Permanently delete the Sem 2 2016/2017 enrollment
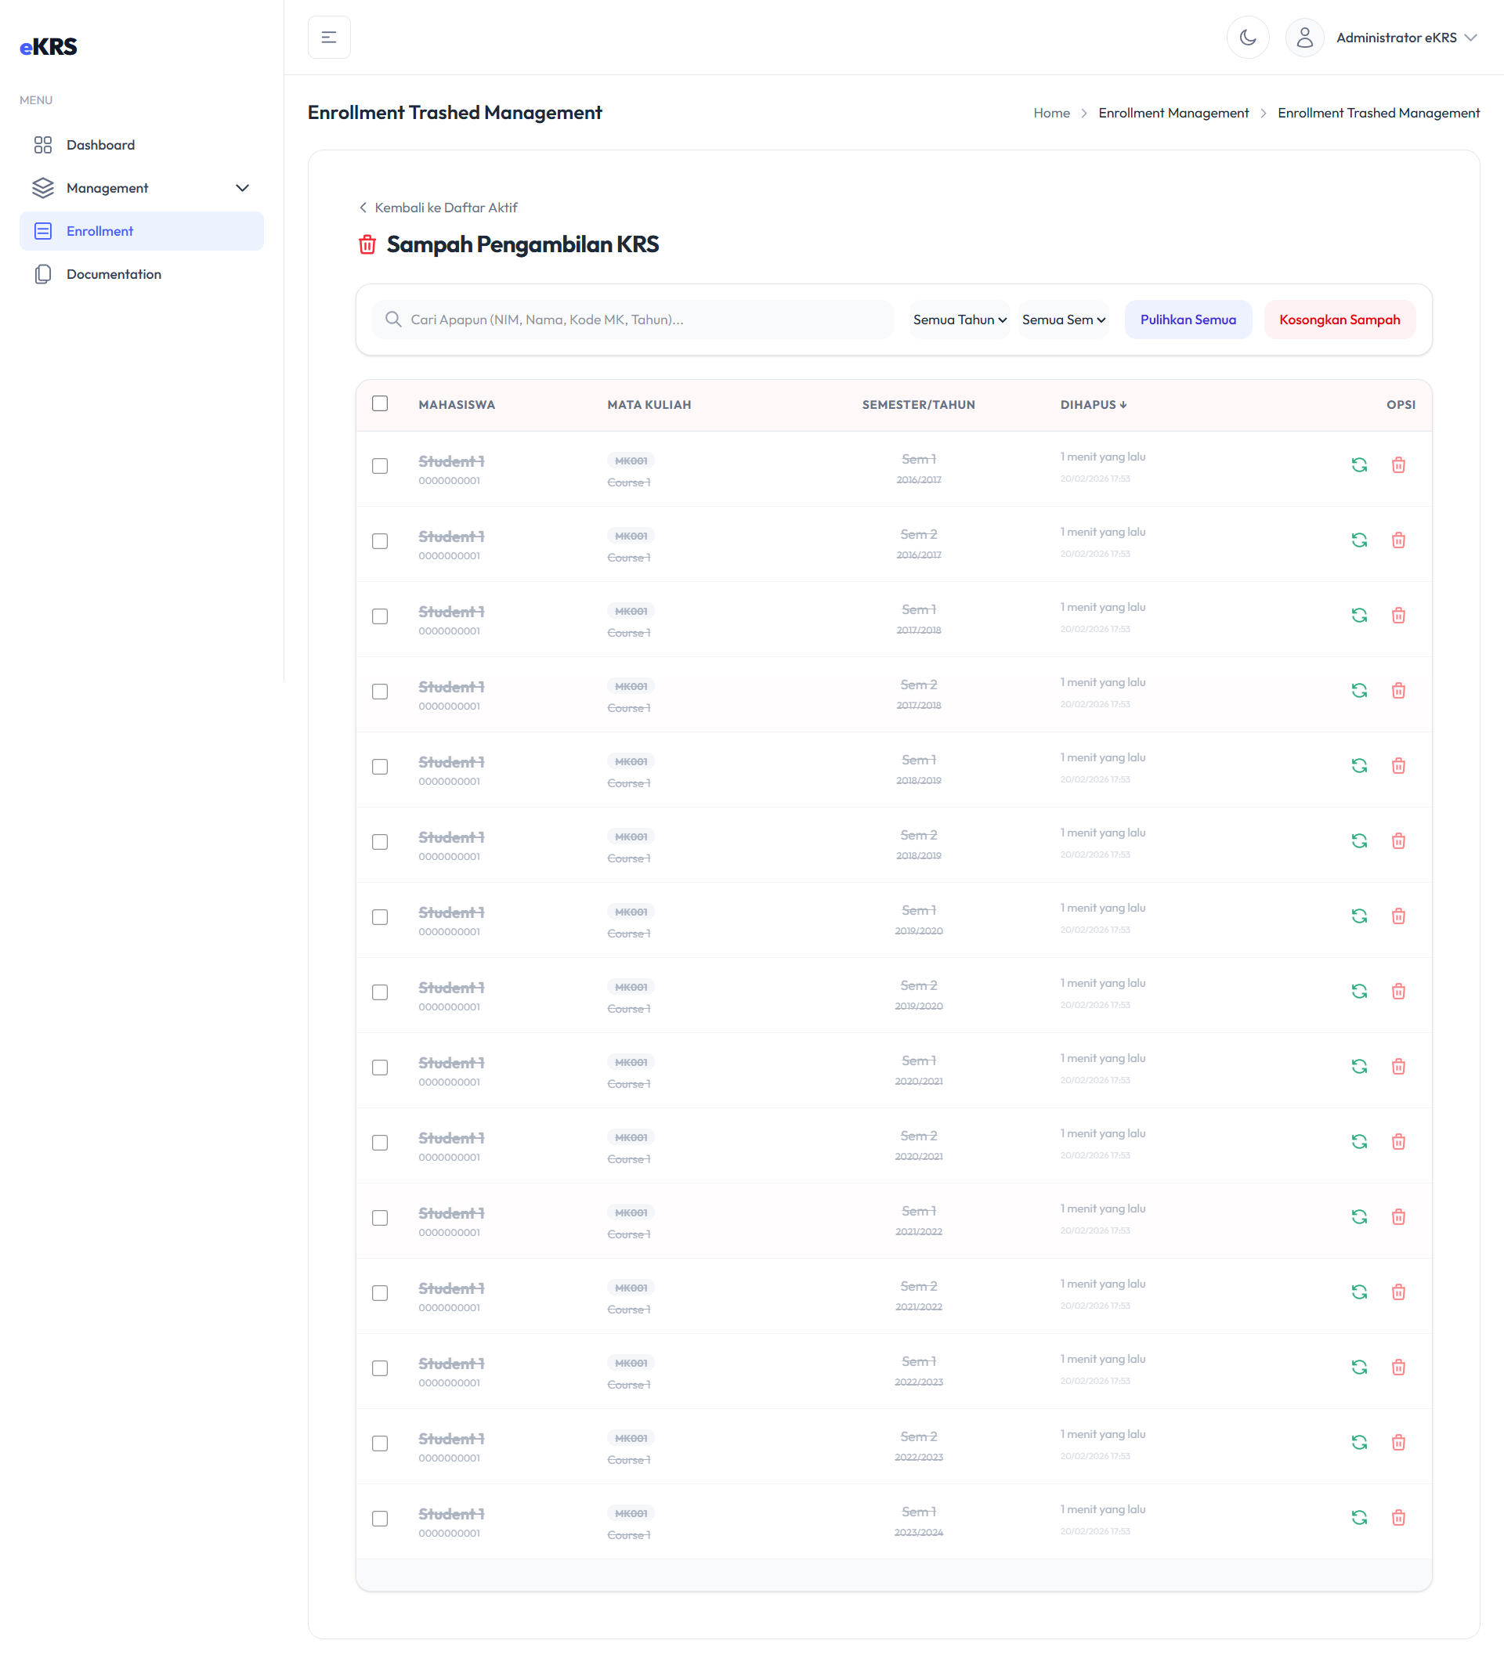The height and width of the screenshot is (1662, 1504). coord(1398,540)
